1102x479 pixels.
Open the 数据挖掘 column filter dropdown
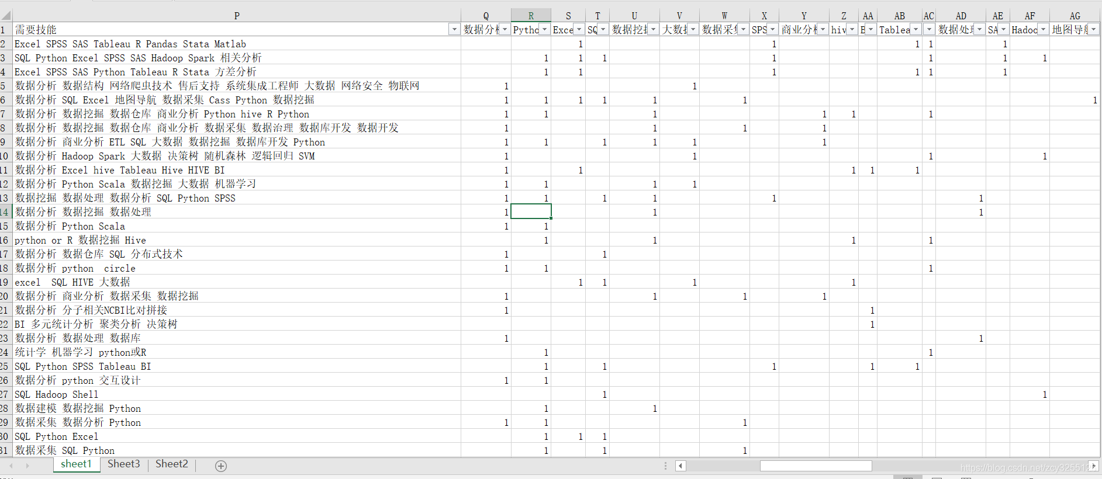point(653,29)
